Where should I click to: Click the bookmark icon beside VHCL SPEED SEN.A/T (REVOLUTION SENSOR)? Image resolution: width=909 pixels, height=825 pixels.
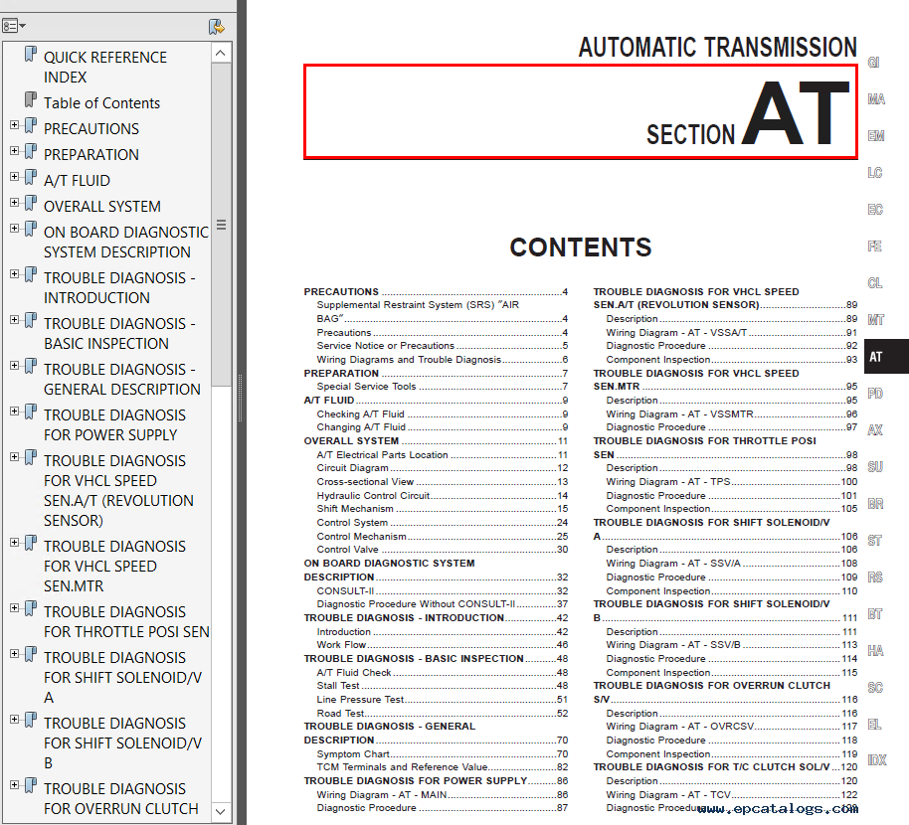coord(31,458)
